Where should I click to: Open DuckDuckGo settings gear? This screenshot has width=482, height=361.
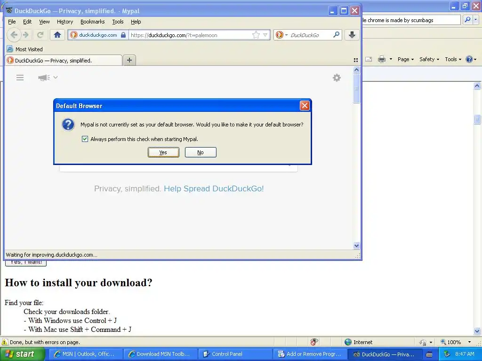[x=337, y=78]
